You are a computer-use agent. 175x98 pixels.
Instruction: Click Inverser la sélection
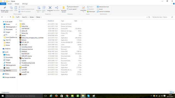pos(103,11)
